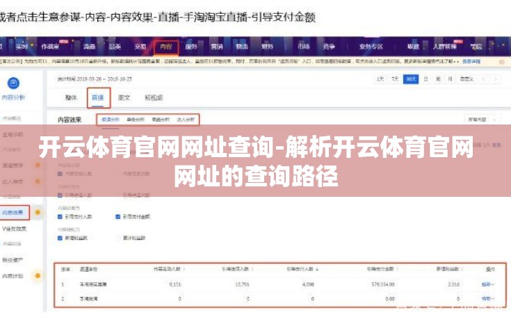
Task: Open 内容效果 in the left sidebar
Action: point(13,213)
